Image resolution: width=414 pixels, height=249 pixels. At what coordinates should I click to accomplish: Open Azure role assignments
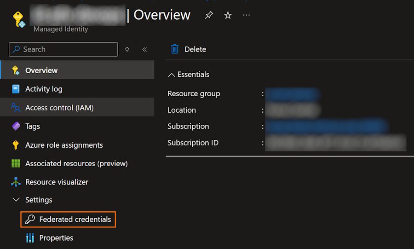tap(77, 145)
